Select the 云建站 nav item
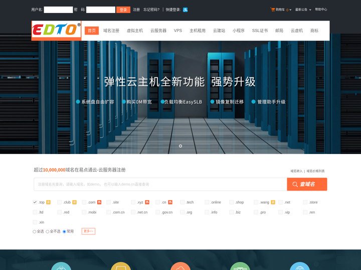This screenshot has height=270, width=361. click(219, 30)
